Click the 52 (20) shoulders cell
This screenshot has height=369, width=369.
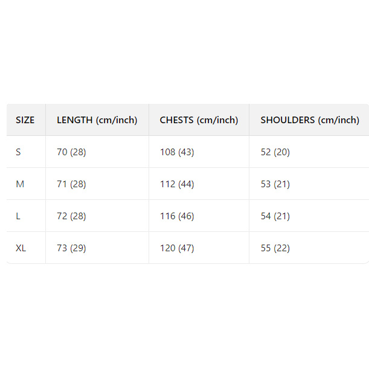click(275, 152)
